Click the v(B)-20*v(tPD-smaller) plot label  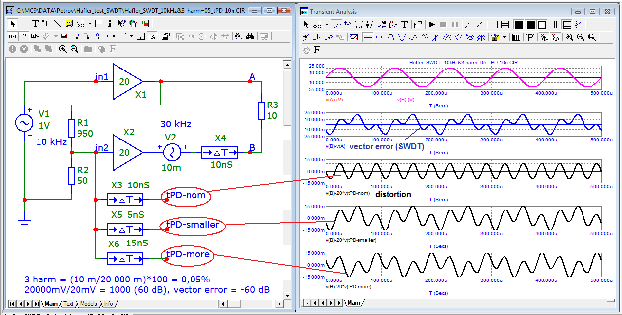pyautogui.click(x=350, y=240)
